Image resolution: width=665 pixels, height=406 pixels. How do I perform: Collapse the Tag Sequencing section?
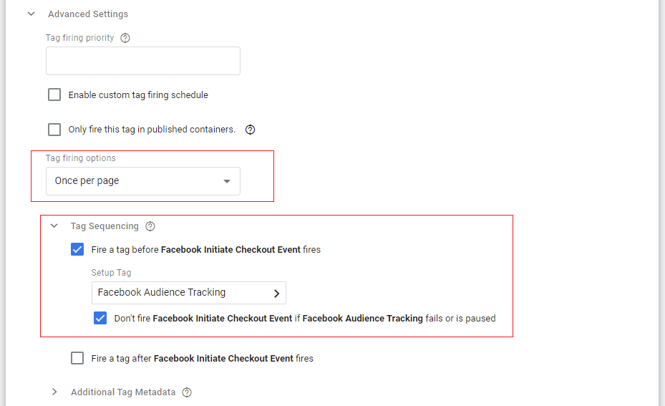point(54,226)
